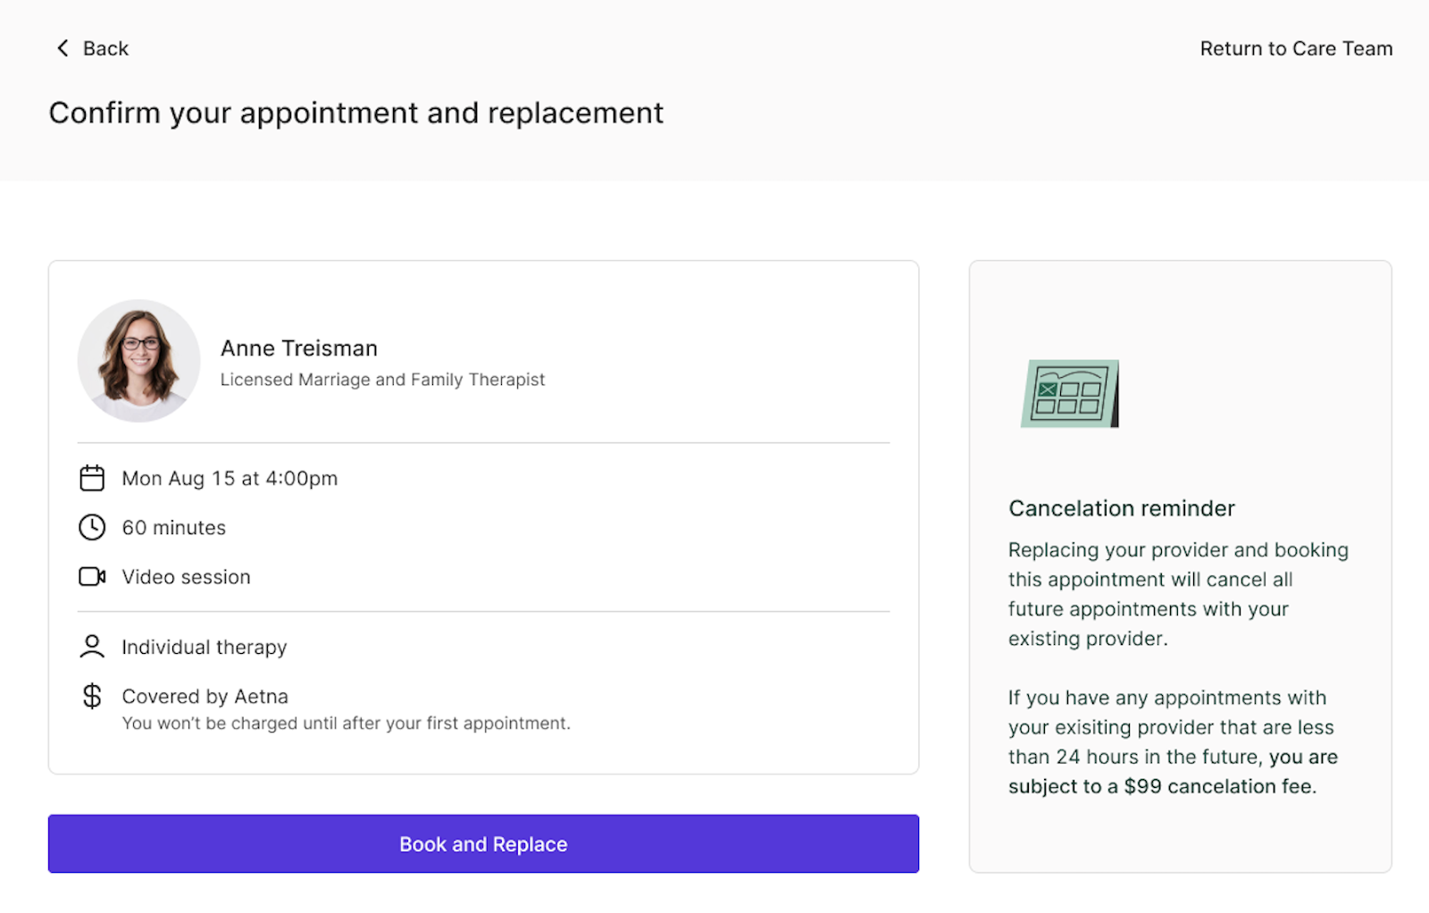This screenshot has width=1429, height=913.
Task: Click the 60 minutes duration label
Action: [174, 528]
